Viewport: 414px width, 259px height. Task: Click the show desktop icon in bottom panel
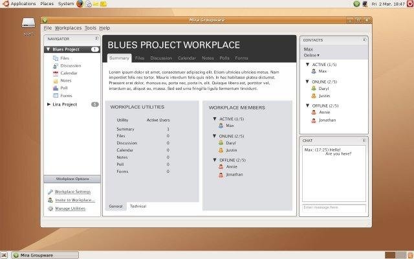coord(4,255)
